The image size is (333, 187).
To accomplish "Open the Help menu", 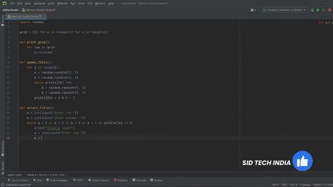I will (111, 4).
